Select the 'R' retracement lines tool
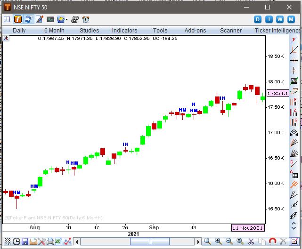The height and width of the screenshot is (249, 302). point(294,122)
